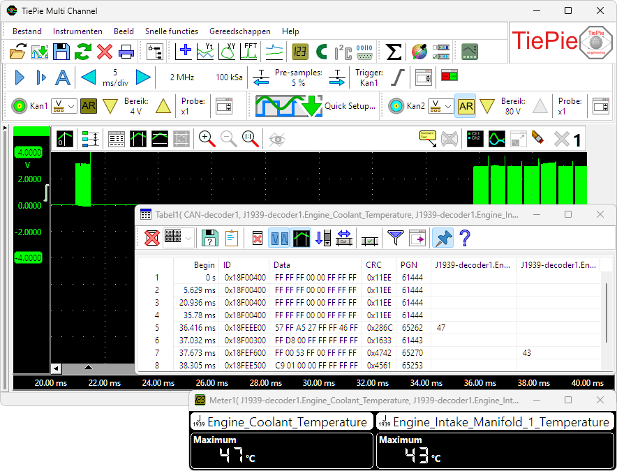This screenshot has width=617, height=471.
Task: Open the Instrumenten menu
Action: 77,31
